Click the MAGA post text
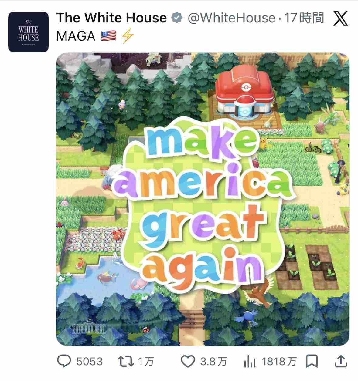This screenshot has width=358, height=381. [x=76, y=36]
